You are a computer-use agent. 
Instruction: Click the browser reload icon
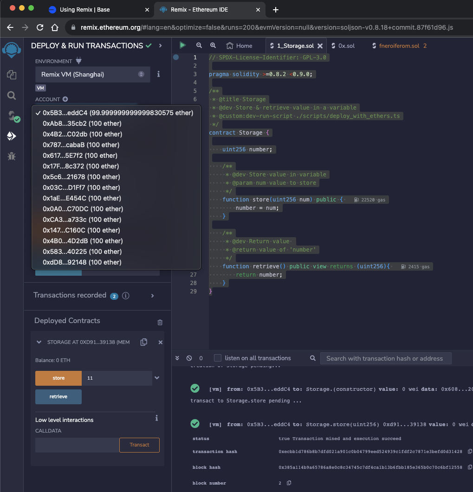click(x=40, y=27)
